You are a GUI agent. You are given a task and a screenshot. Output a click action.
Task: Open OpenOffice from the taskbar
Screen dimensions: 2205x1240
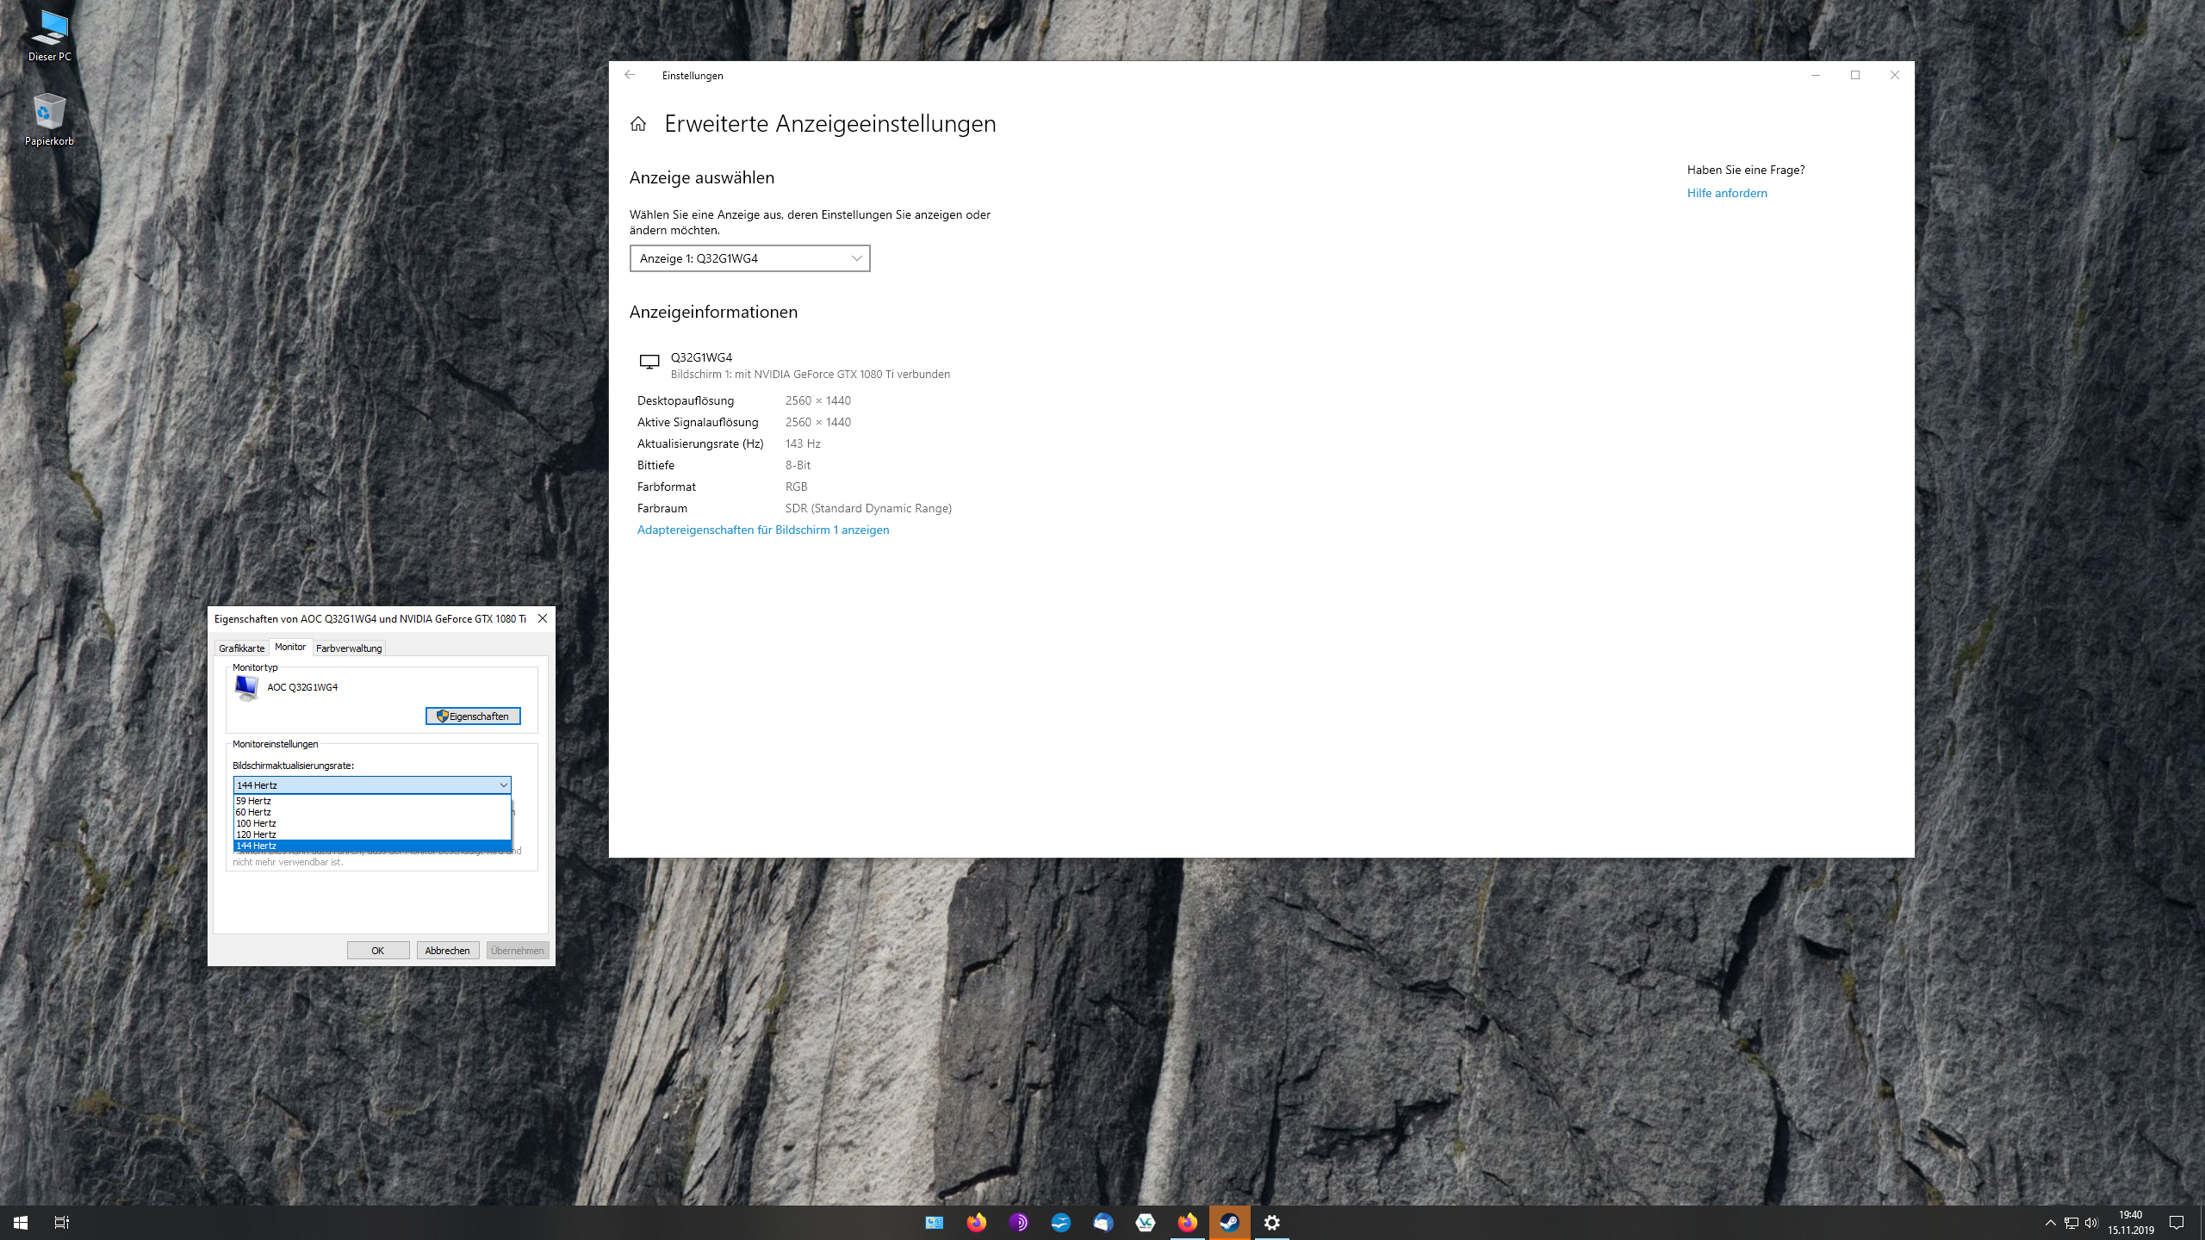pyautogui.click(x=1060, y=1222)
